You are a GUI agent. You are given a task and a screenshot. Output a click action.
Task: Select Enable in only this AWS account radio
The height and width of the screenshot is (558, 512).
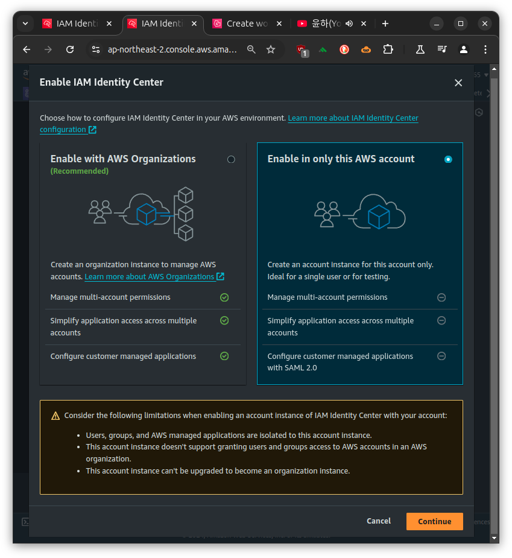(448, 159)
